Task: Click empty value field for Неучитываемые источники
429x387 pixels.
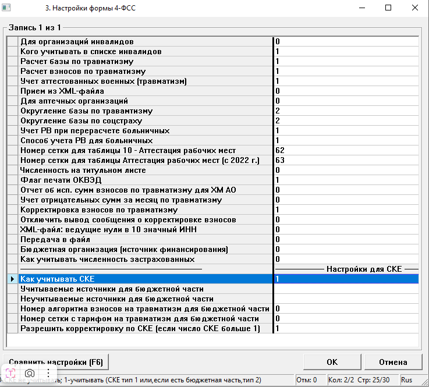Action: tap(346, 299)
